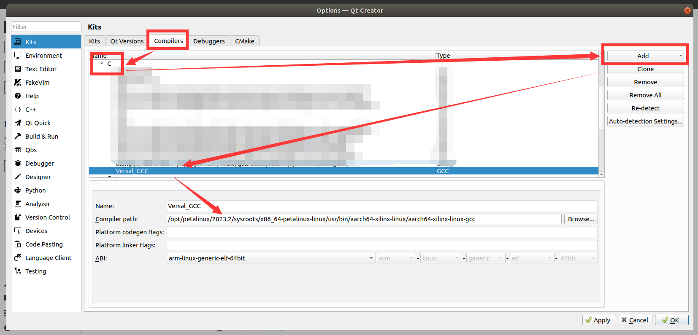Open the arm architecture dropdown
Image resolution: width=698 pixels, height=335 pixels.
(x=396, y=258)
